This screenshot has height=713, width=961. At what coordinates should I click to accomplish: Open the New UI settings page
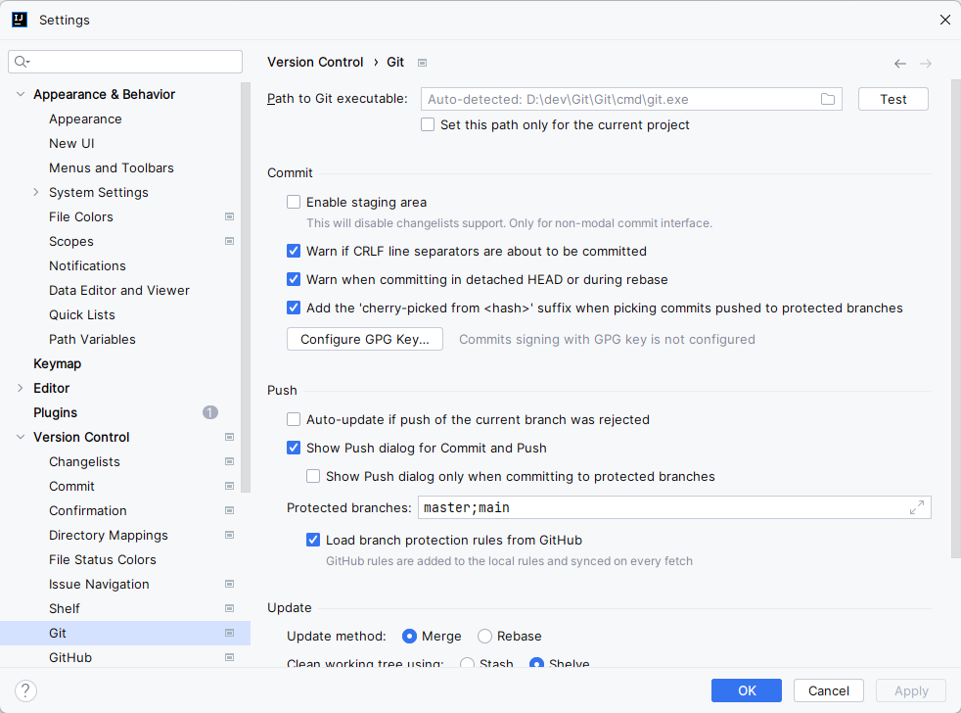click(71, 144)
